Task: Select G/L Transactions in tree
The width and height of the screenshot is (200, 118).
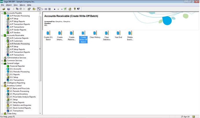Action: [x=17, y=80]
